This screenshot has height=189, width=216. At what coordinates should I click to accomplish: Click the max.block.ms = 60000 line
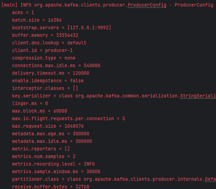pyautogui.click(x=40, y=111)
